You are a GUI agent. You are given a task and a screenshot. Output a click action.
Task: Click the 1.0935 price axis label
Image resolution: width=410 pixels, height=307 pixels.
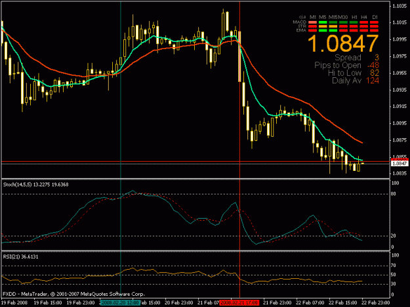click(x=400, y=90)
